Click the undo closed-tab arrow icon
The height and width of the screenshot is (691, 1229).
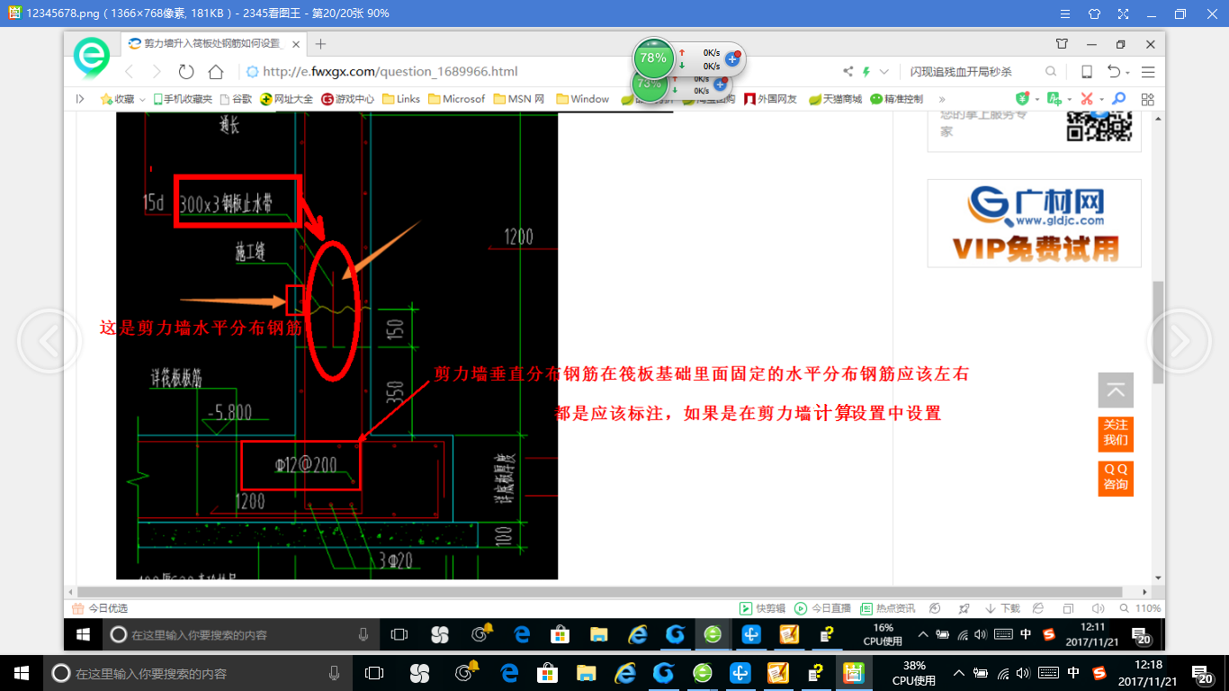pyautogui.click(x=1114, y=71)
